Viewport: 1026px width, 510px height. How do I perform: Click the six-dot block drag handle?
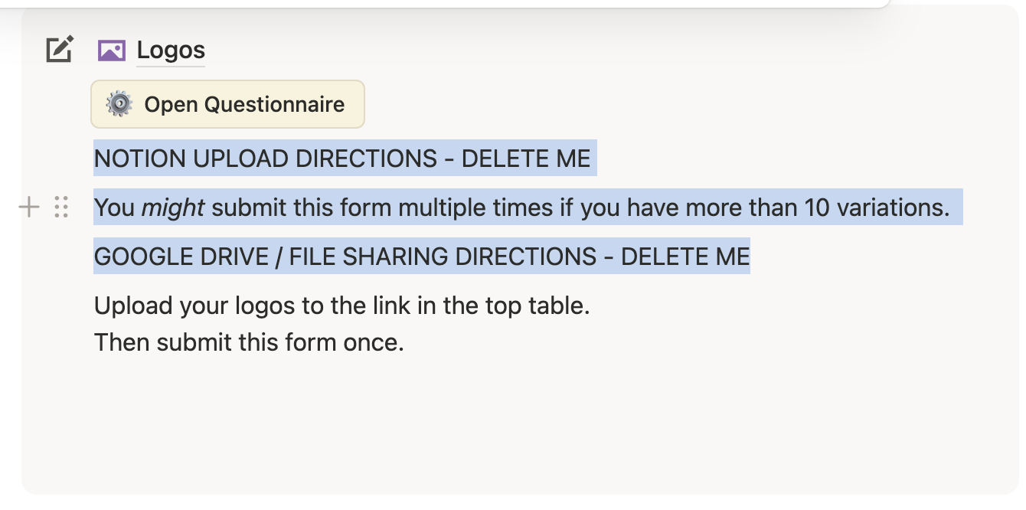click(62, 207)
